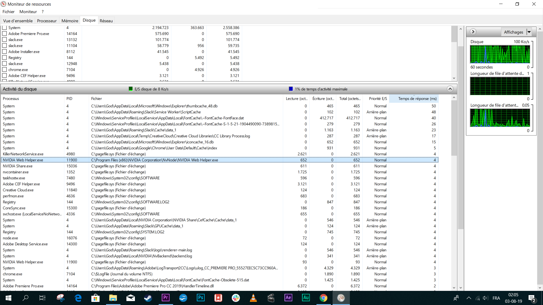543x305 pixels.
Task: Tick the slack.exe PID 12948 checkbox
Action: (x=5, y=64)
